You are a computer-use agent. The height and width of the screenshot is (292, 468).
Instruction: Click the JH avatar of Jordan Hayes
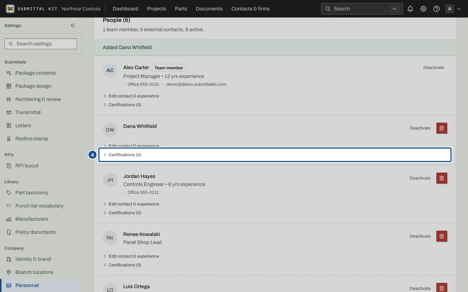point(110,180)
